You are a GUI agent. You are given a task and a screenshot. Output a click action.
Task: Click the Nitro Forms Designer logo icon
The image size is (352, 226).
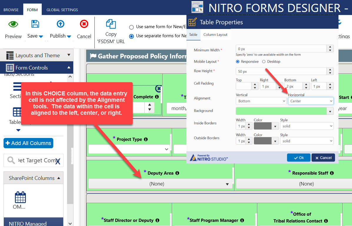[x=197, y=7]
